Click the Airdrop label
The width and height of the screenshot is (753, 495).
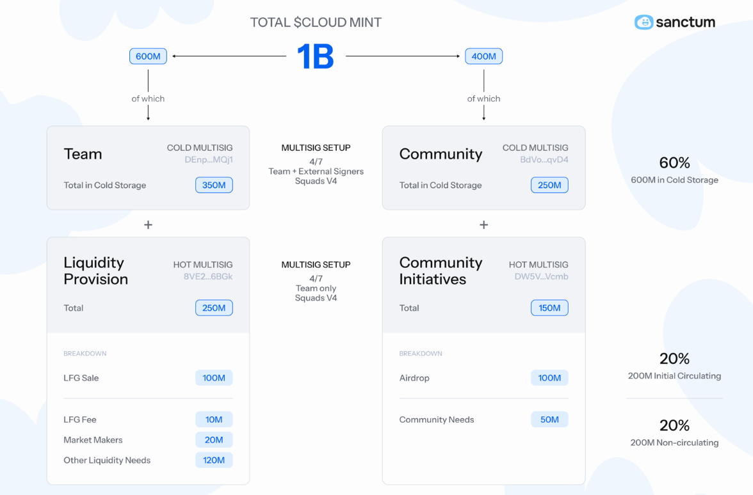(x=414, y=378)
